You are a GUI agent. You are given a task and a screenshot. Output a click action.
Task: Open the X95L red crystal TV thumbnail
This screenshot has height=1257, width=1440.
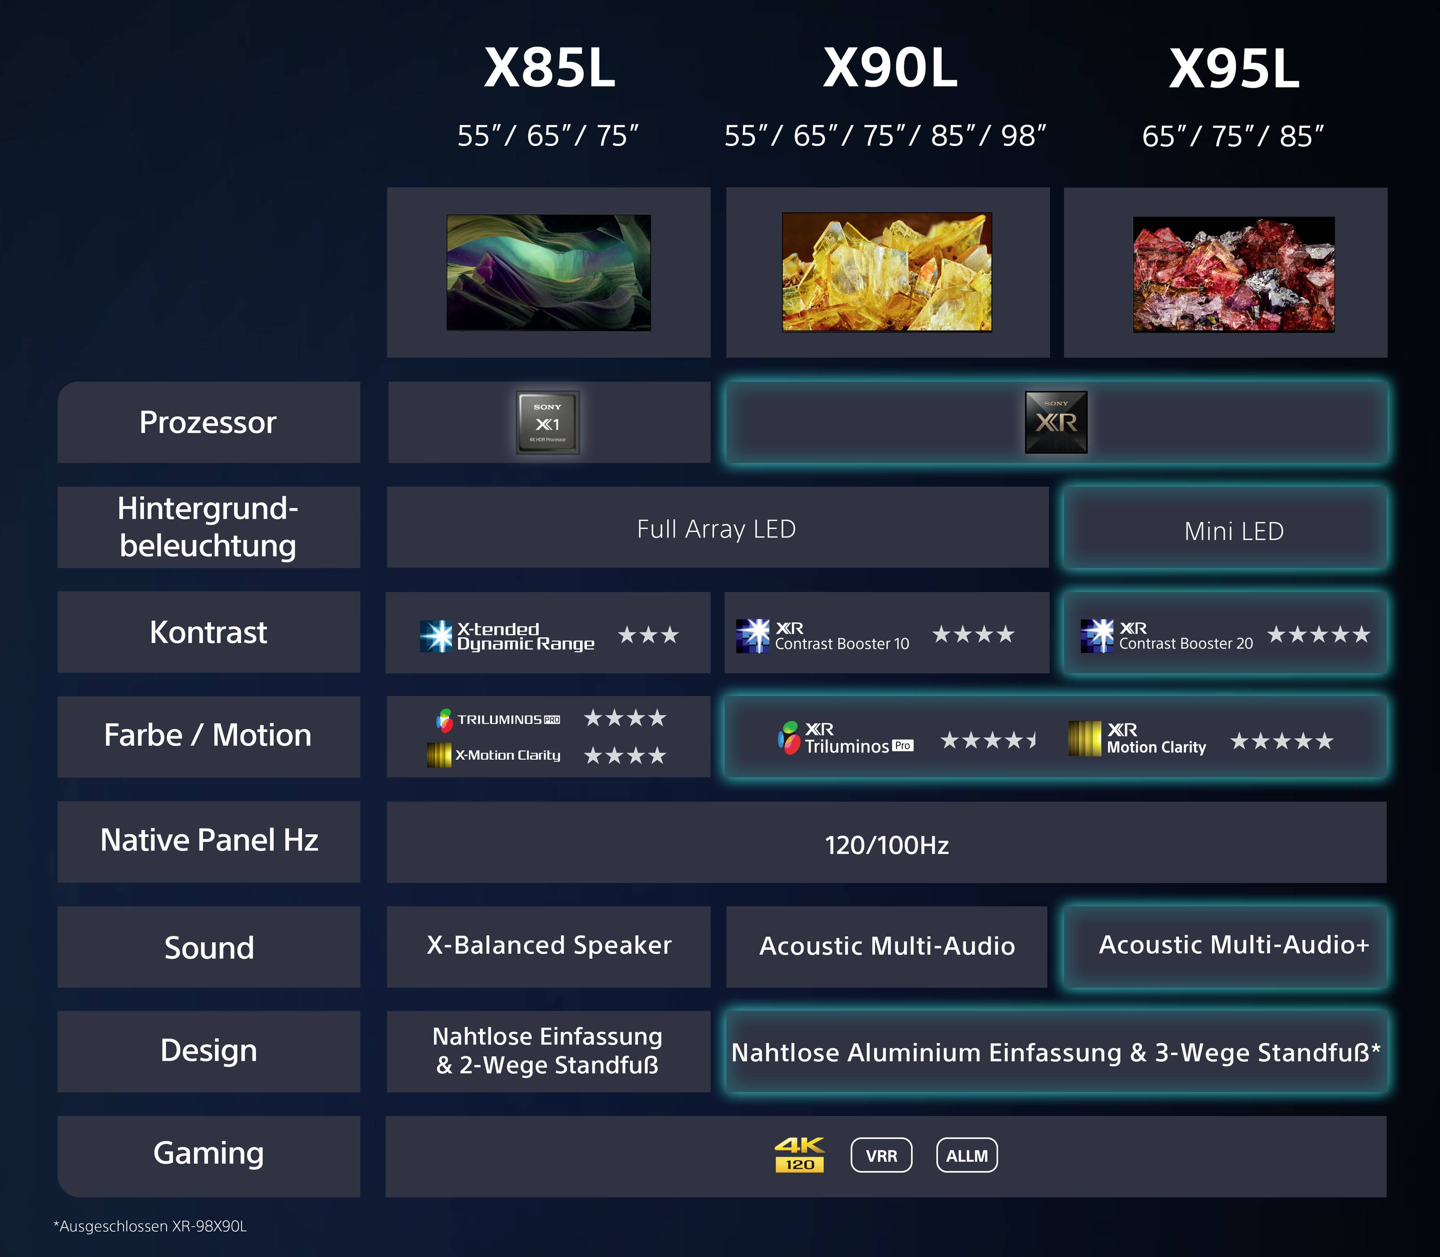click(x=1234, y=274)
